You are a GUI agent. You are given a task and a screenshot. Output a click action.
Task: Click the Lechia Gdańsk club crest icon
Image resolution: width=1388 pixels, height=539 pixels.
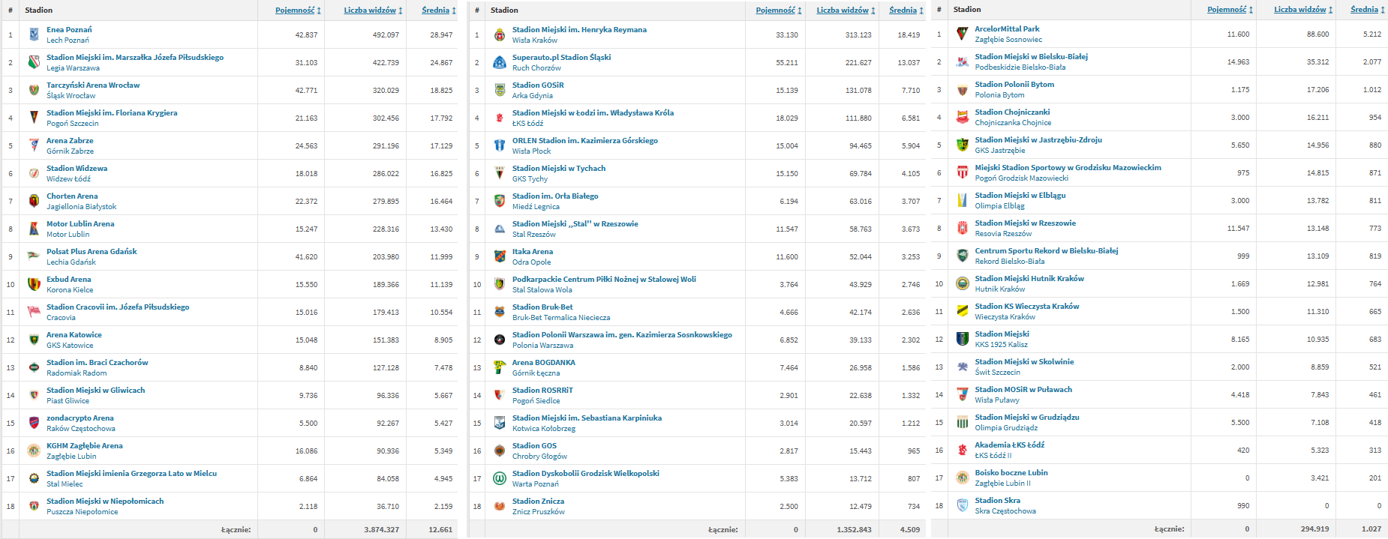[x=34, y=256]
